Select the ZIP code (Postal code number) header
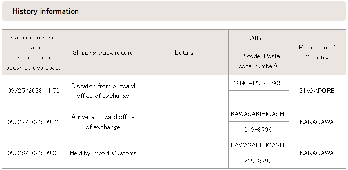 click(x=258, y=61)
